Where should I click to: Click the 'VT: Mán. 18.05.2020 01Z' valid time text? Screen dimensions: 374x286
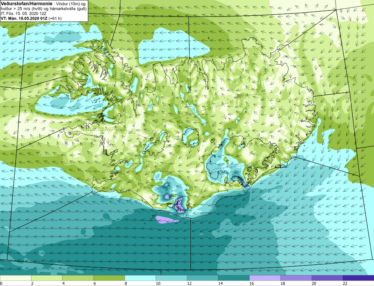click(x=24, y=18)
